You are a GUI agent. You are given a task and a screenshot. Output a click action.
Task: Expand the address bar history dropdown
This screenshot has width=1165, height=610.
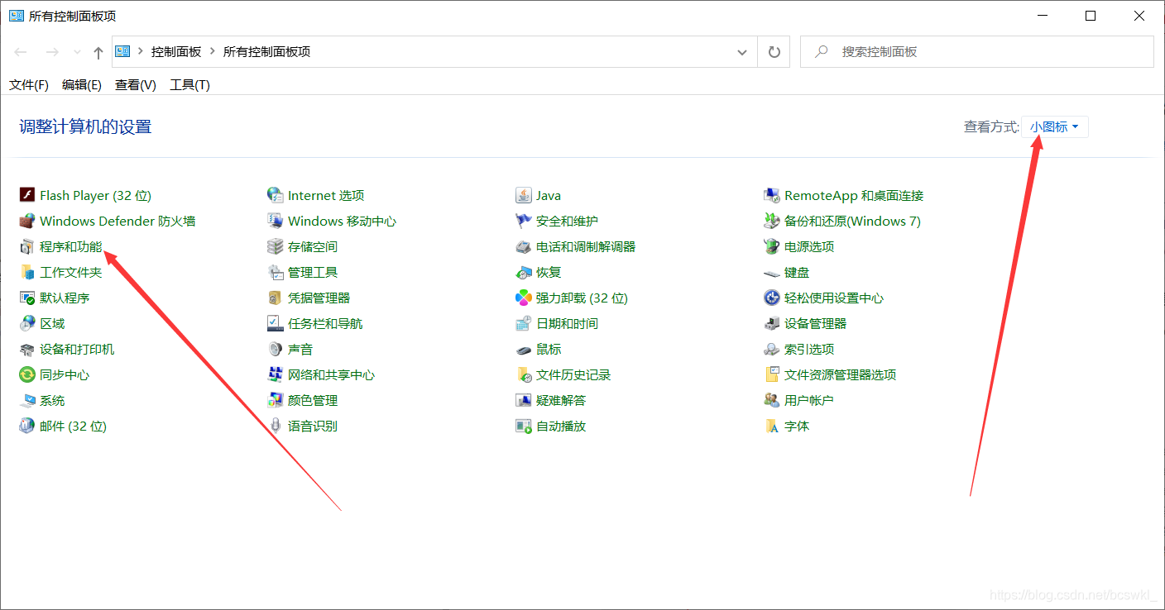click(742, 51)
